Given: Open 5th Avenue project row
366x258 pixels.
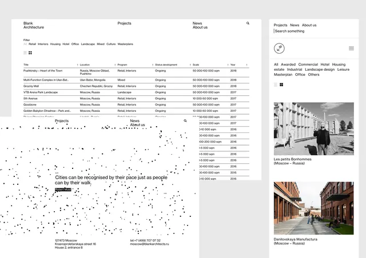Looking at the screenshot, I should pyautogui.click(x=136, y=99).
